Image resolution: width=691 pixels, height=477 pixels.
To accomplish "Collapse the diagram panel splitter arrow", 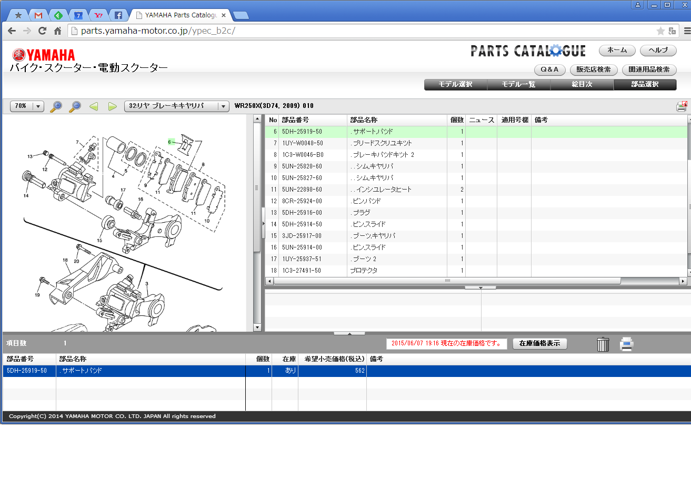I will 263,224.
